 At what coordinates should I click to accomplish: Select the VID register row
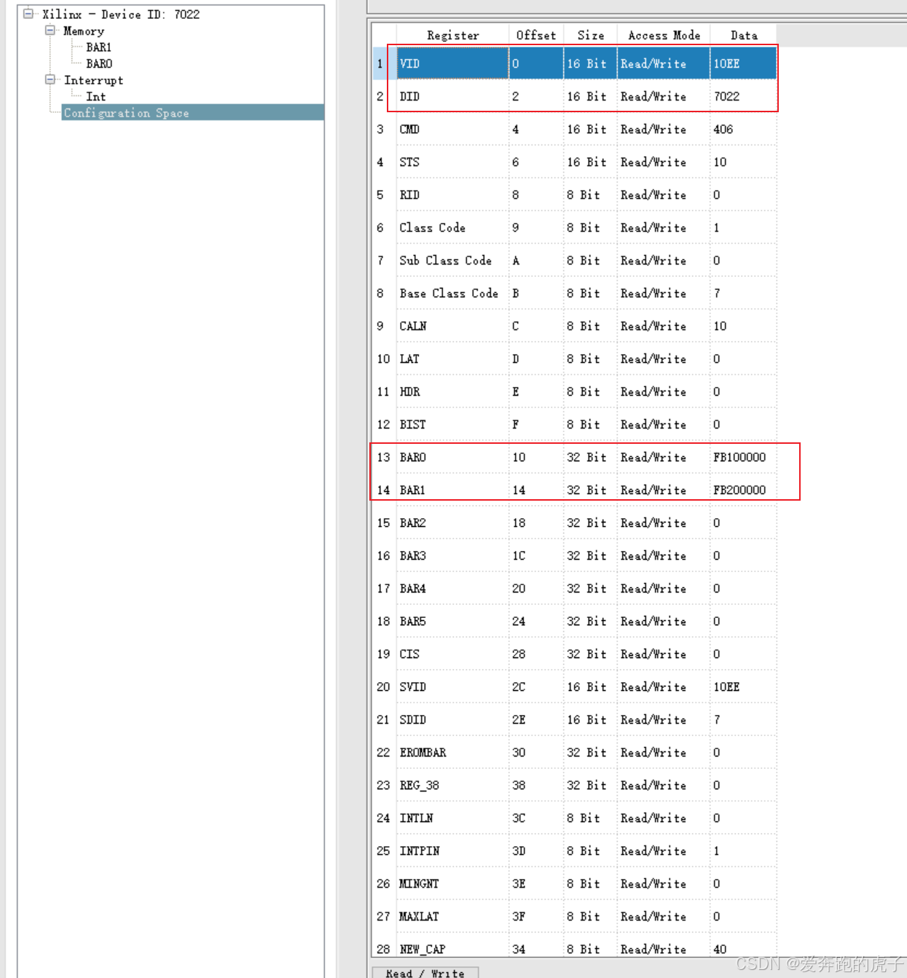click(x=586, y=63)
